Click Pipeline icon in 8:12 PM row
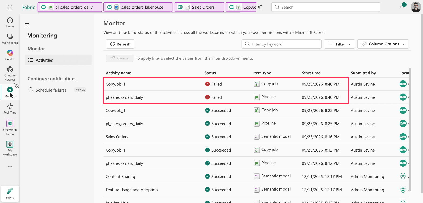Image resolution: width=423 pixels, height=203 pixels. (x=257, y=163)
